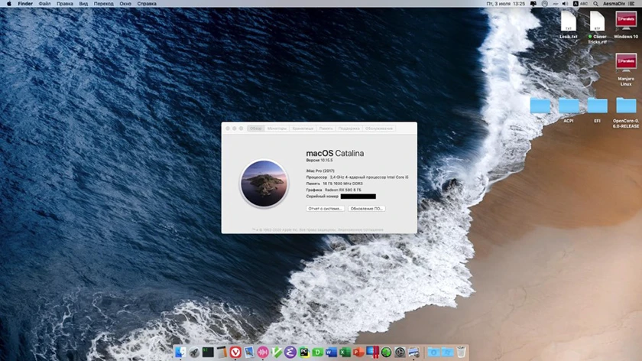642x361 pixels.
Task: Switch to the Обзор tab
Action: click(x=255, y=128)
